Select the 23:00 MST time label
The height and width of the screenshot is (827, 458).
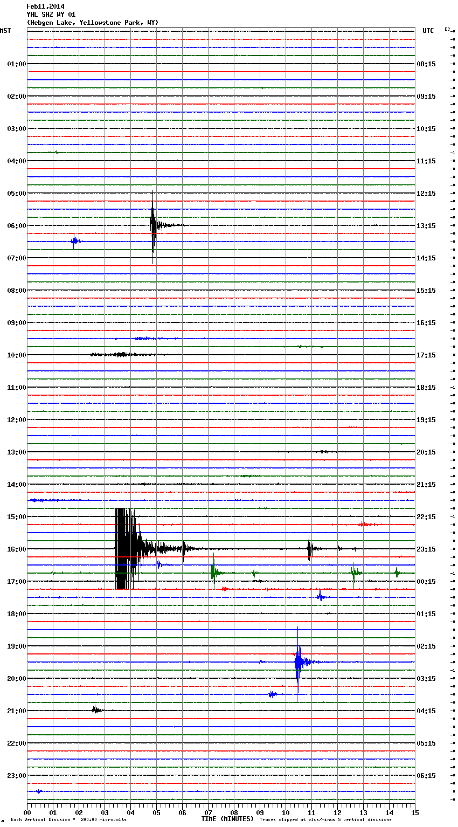(x=16, y=776)
